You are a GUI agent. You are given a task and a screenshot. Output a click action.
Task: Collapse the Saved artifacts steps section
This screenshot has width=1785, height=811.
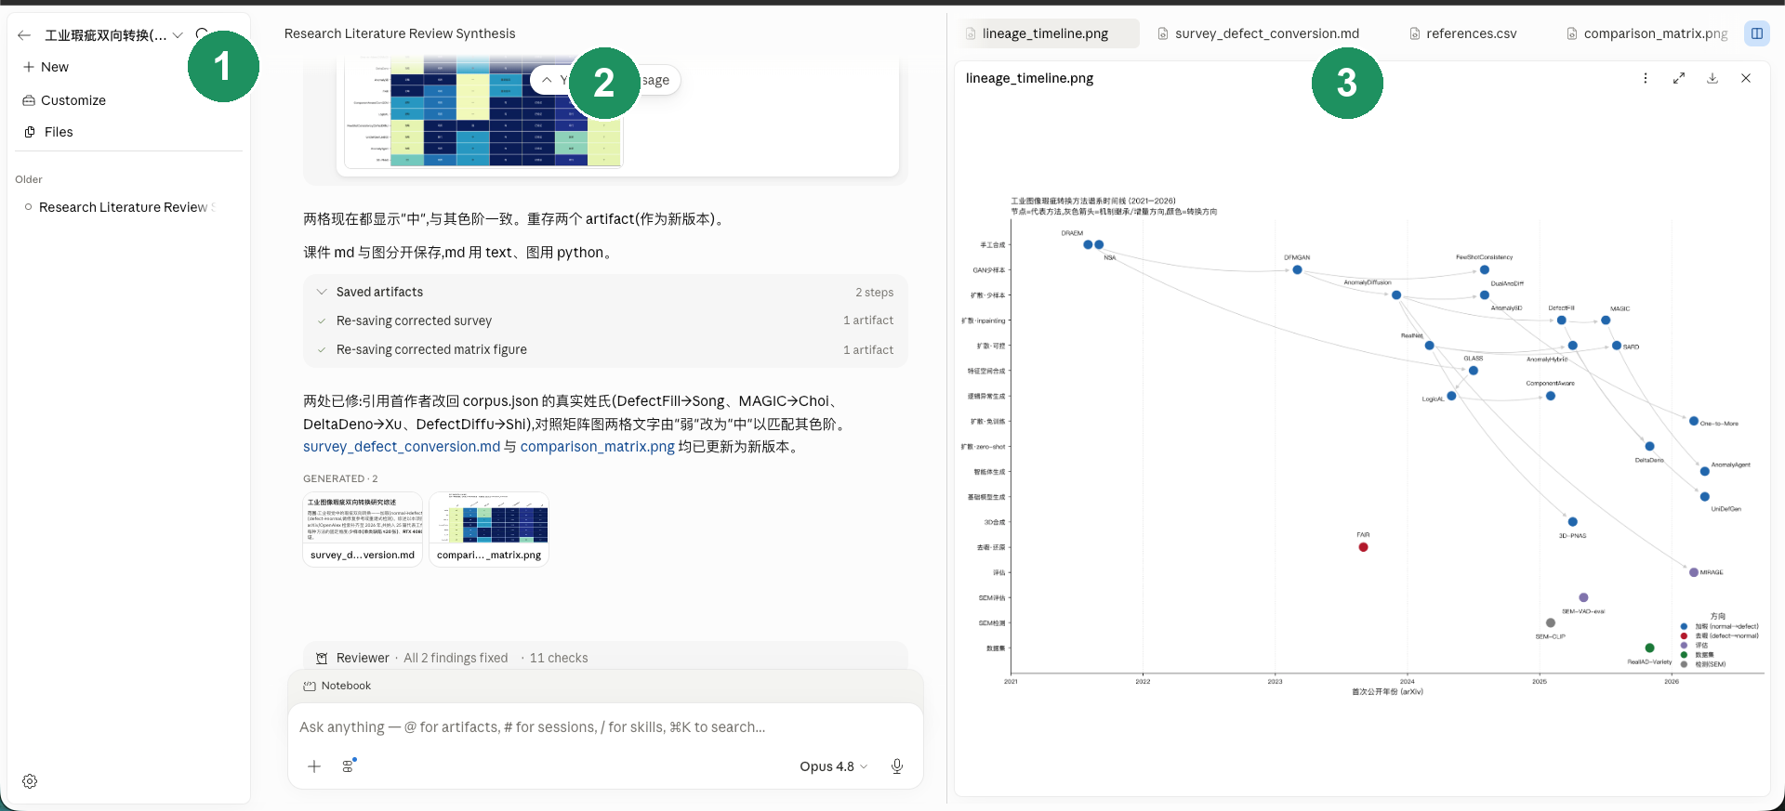pos(322,292)
